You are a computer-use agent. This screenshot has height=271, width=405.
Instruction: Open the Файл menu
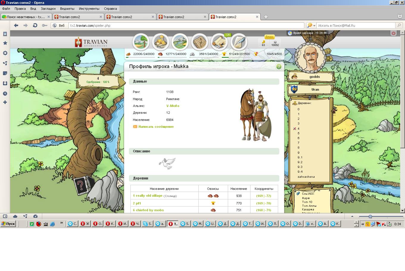click(x=6, y=9)
